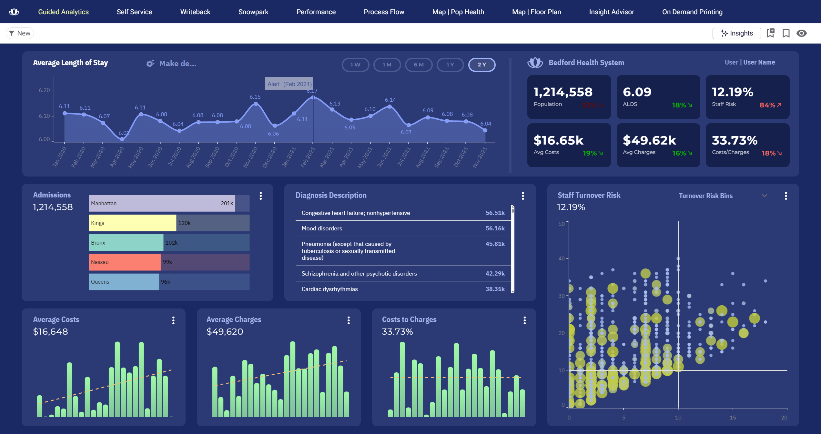This screenshot has height=434, width=821.
Task: Click the gear icon beside Make de...
Action: [x=150, y=64]
